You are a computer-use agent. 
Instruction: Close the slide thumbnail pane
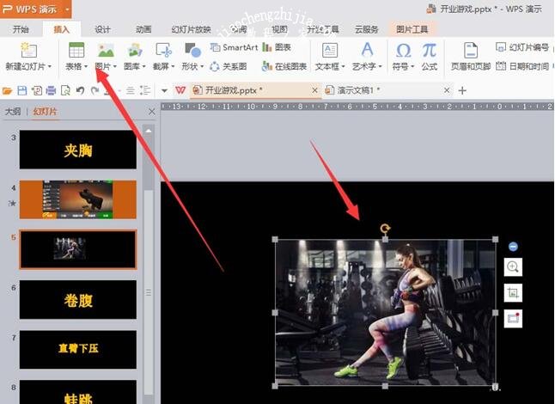point(152,112)
